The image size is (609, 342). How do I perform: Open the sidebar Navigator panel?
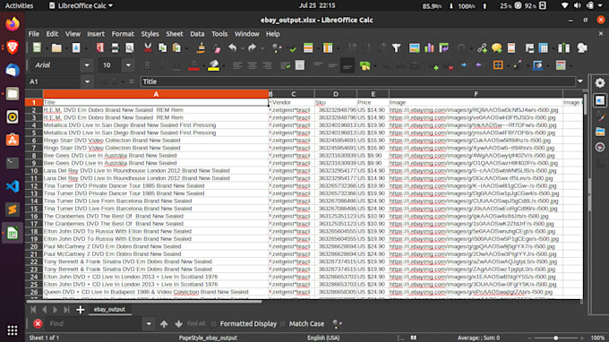pyautogui.click(x=600, y=147)
